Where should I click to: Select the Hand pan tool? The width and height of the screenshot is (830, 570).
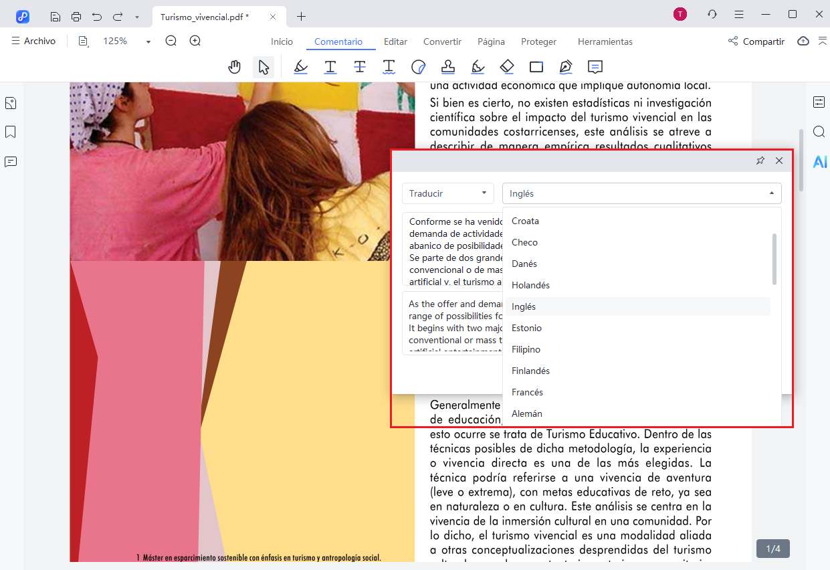(234, 67)
